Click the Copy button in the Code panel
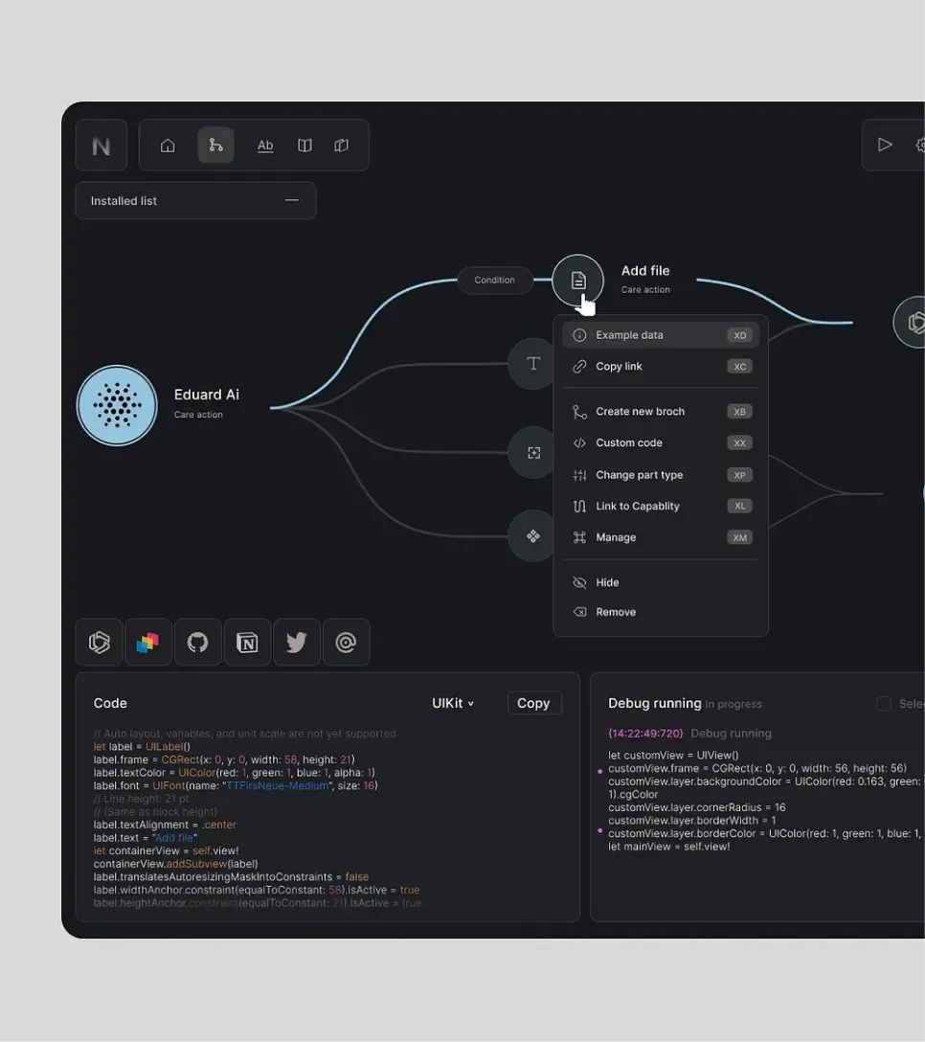Screen dimensions: 925x1042 point(534,702)
